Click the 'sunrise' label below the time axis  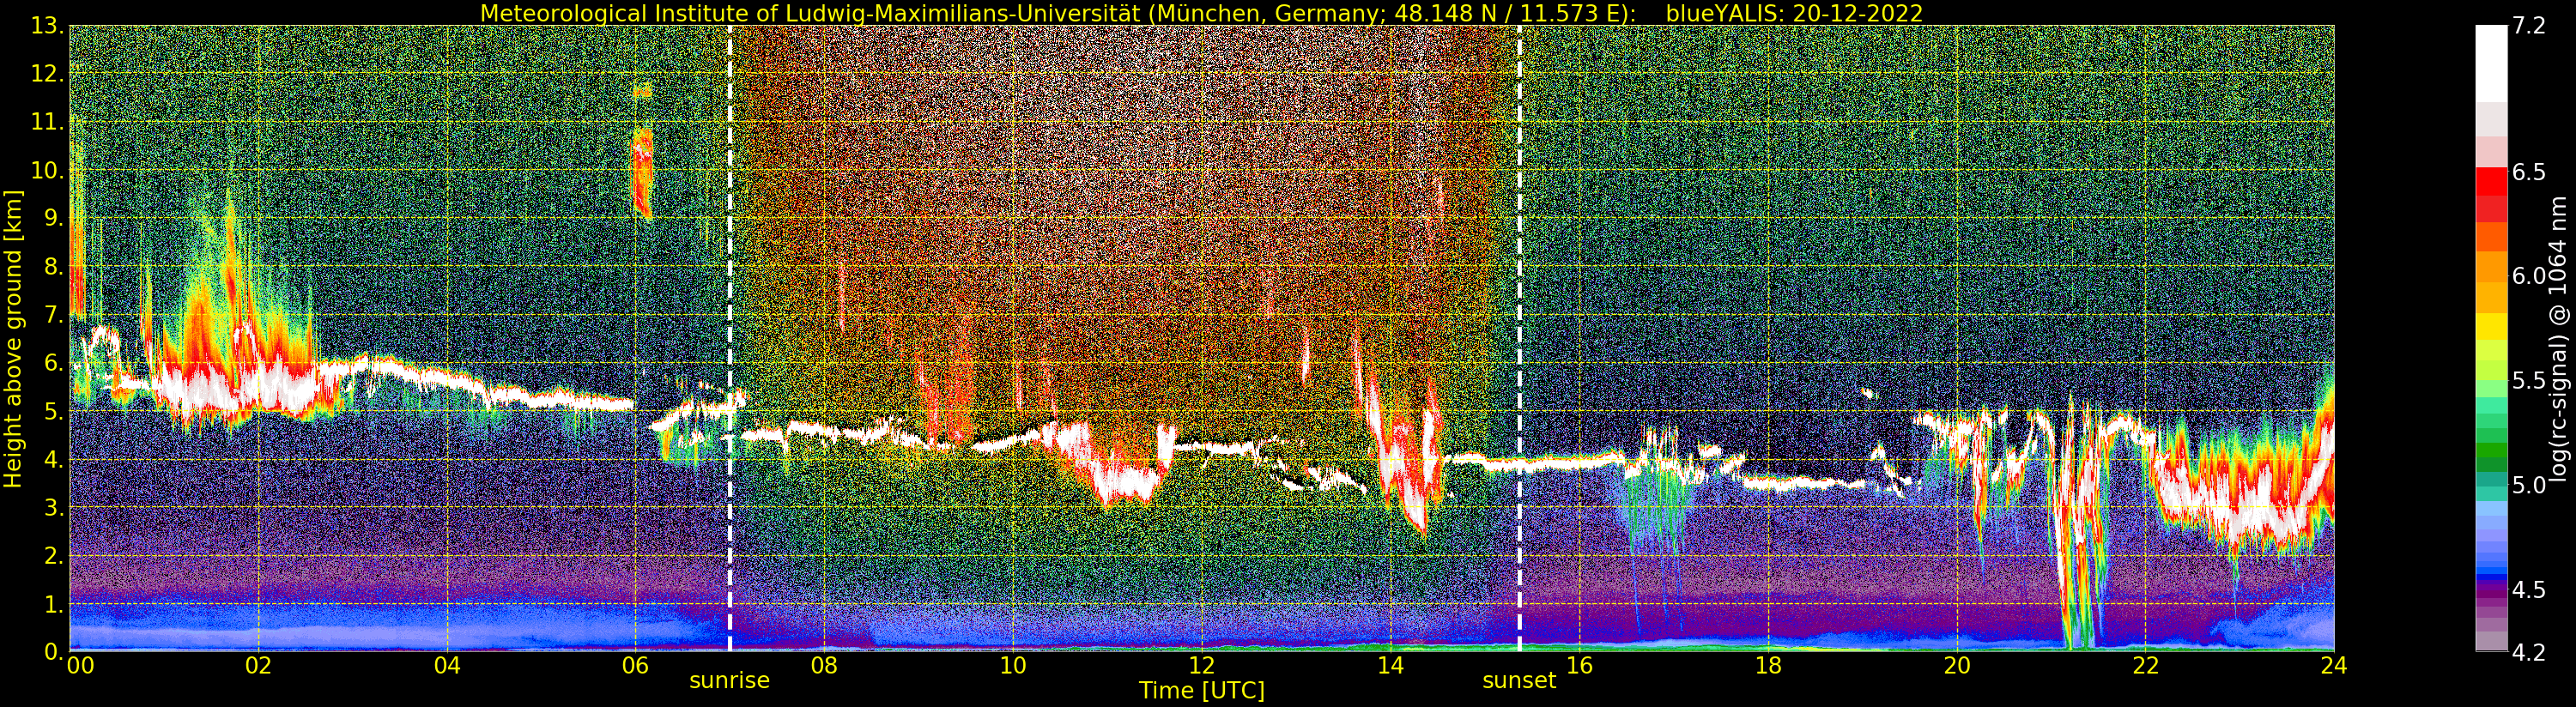[729, 681]
